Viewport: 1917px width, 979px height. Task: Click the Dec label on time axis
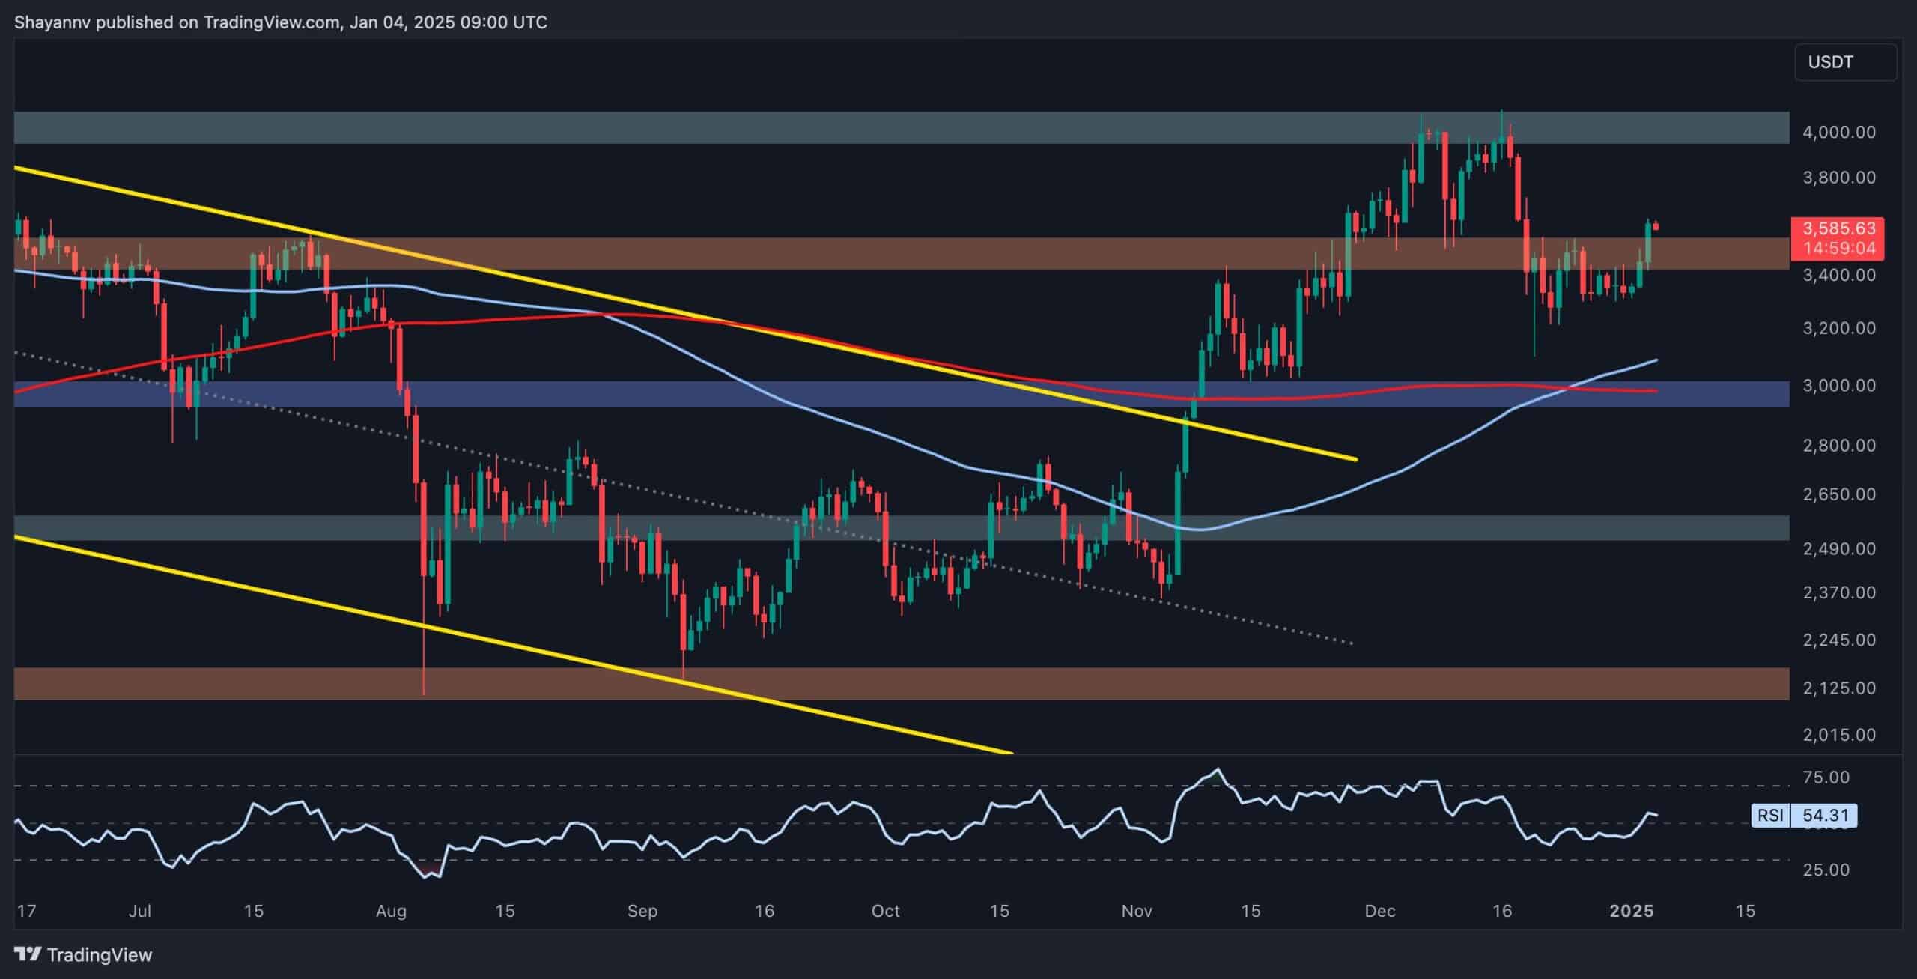coord(1379,911)
